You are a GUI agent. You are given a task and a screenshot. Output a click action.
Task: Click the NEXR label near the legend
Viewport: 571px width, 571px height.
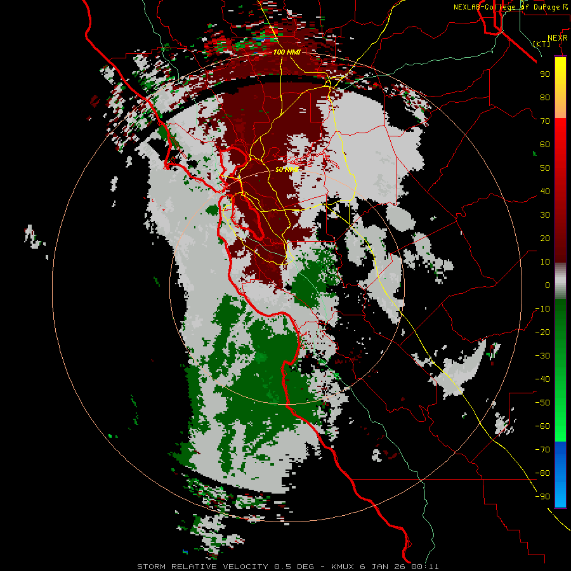558,38
